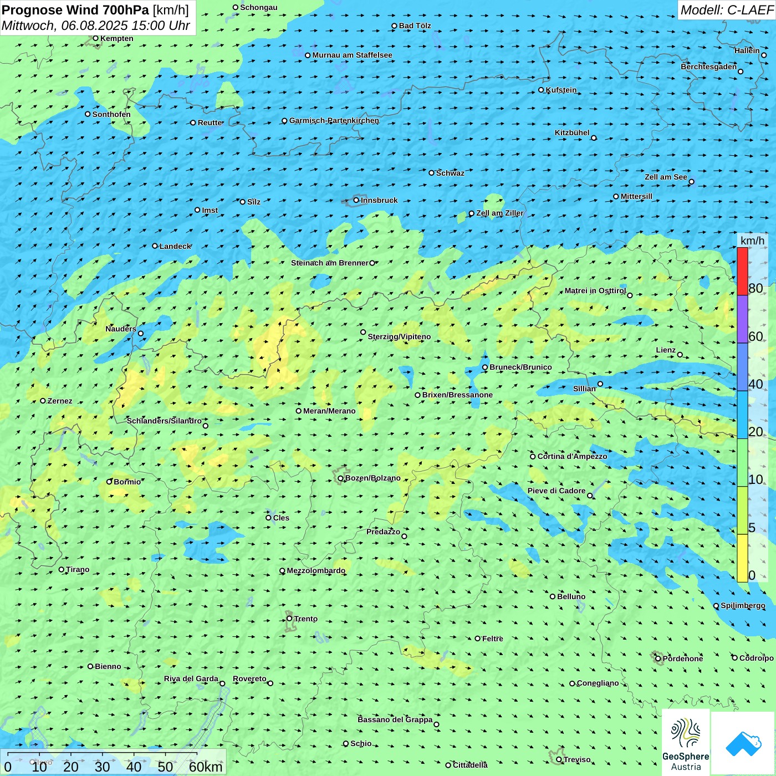The width and height of the screenshot is (776, 776).
Task: Click the 'Kitzbühel' label
Action: 572,132
